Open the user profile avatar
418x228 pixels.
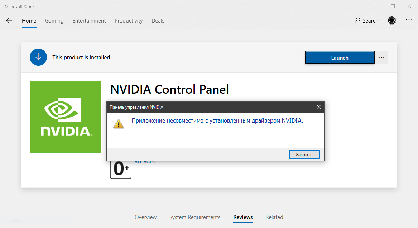(x=391, y=20)
